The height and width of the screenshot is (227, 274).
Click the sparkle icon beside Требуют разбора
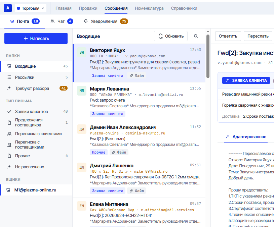tap(9, 88)
